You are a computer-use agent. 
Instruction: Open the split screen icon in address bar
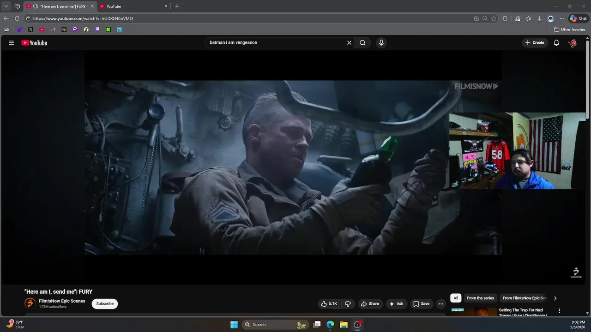coord(476,18)
